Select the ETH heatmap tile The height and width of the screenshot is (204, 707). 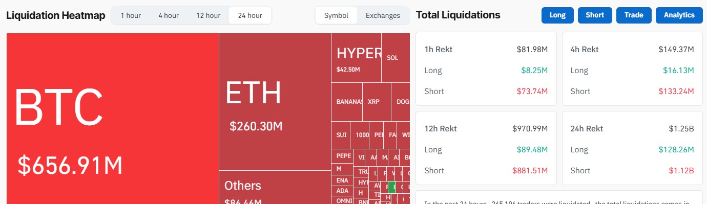pos(275,102)
